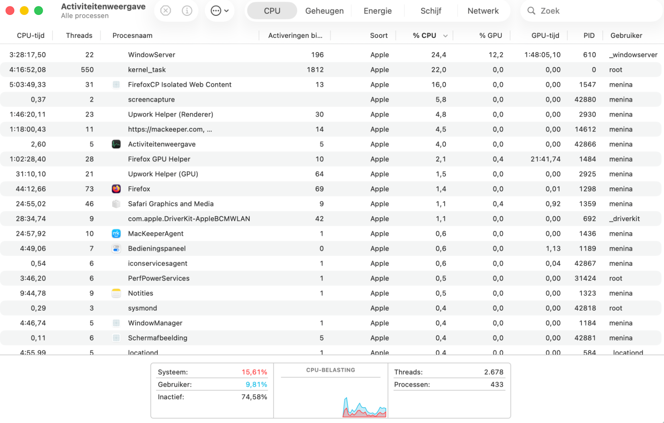Click the Firefox icon in the process list
This screenshot has width=664, height=423.
(x=116, y=189)
